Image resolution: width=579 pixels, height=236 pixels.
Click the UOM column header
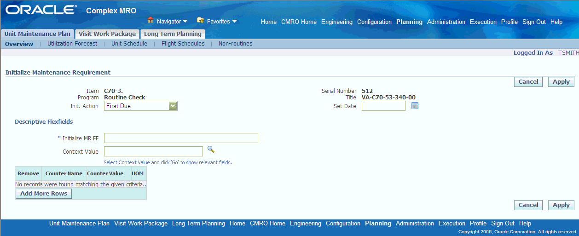[138, 173]
